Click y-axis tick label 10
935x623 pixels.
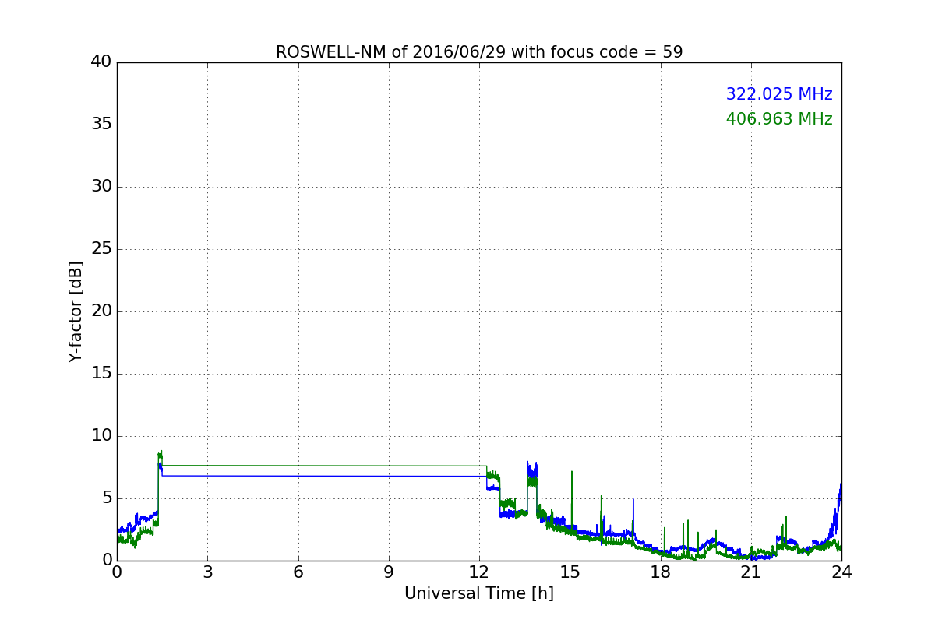[x=101, y=436]
